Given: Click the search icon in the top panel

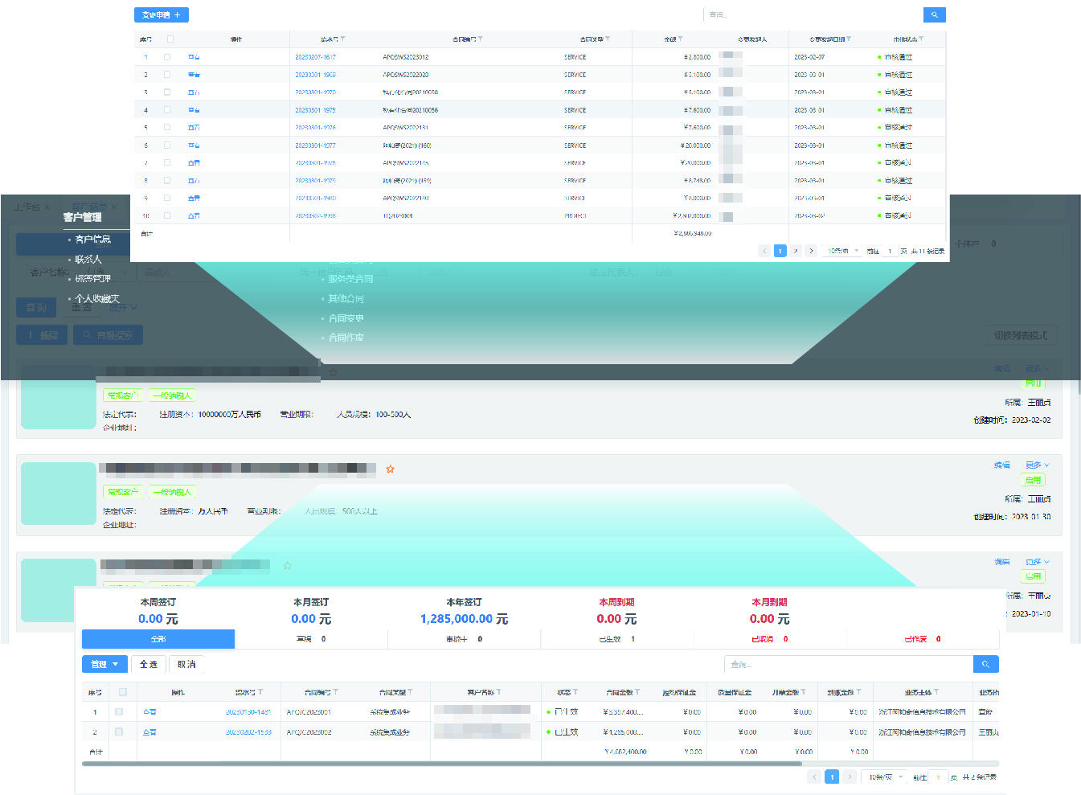Looking at the screenshot, I should tap(934, 14).
